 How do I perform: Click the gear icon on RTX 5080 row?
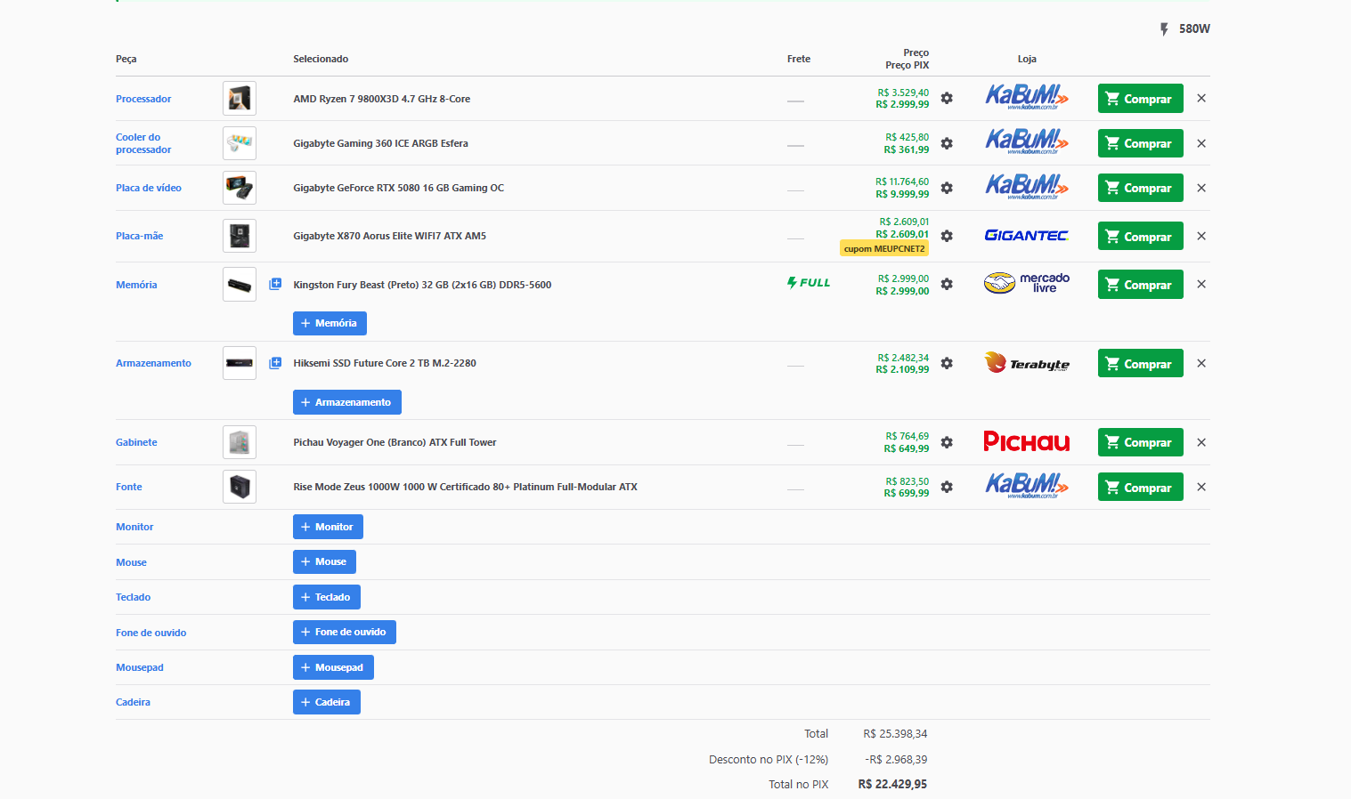(x=947, y=188)
